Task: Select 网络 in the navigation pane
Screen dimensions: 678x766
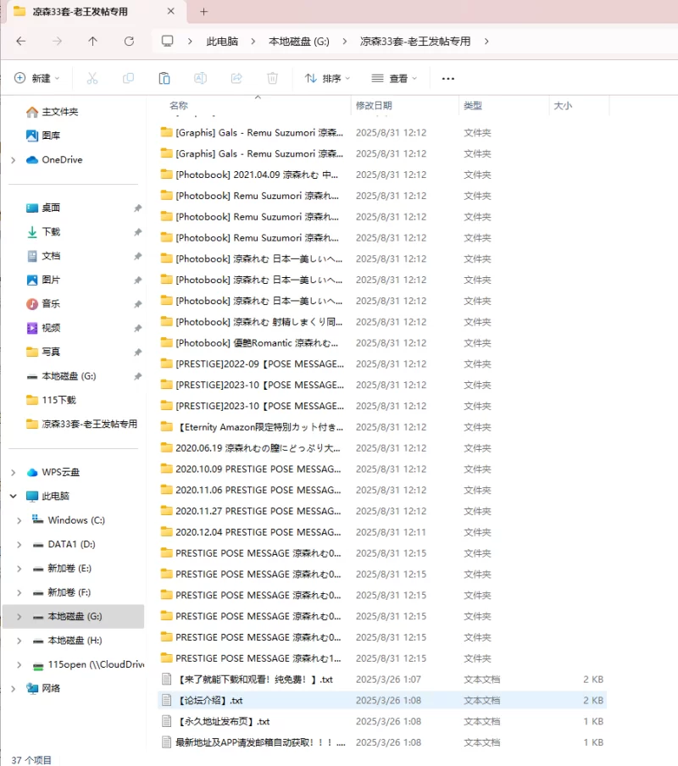Action: pyautogui.click(x=51, y=688)
